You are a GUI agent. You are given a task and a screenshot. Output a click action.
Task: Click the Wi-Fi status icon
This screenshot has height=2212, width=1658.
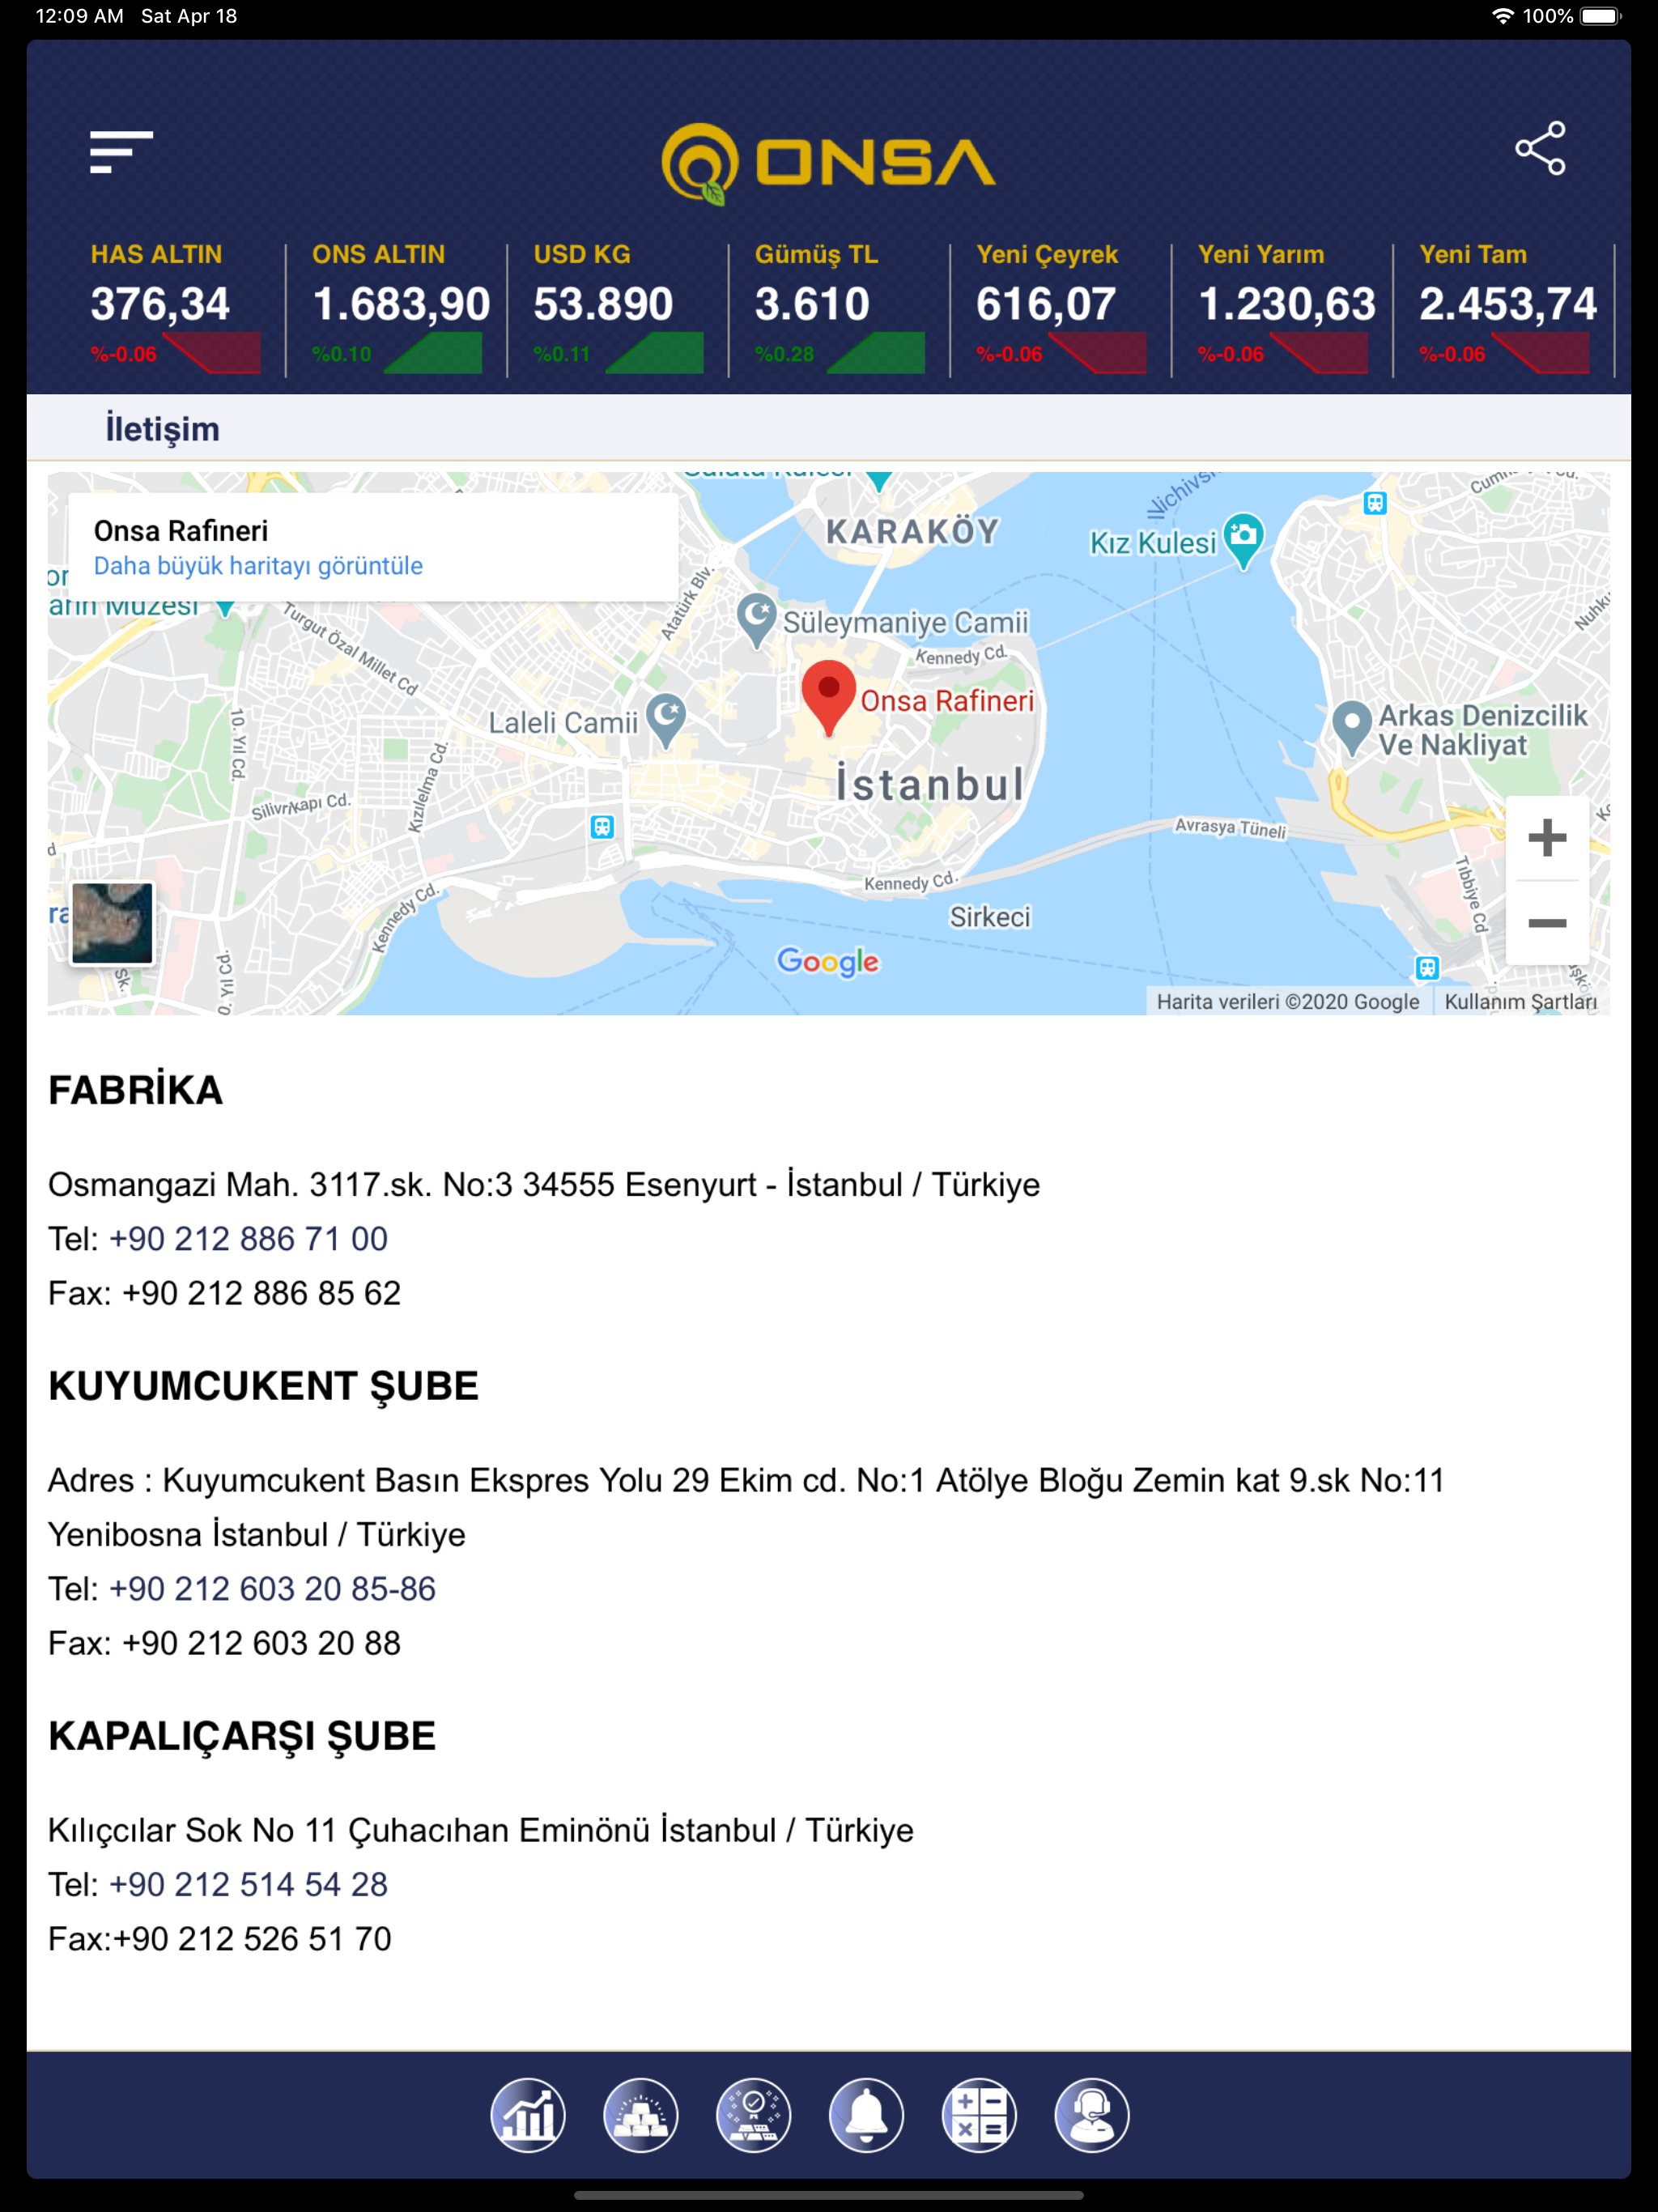pos(1502,16)
